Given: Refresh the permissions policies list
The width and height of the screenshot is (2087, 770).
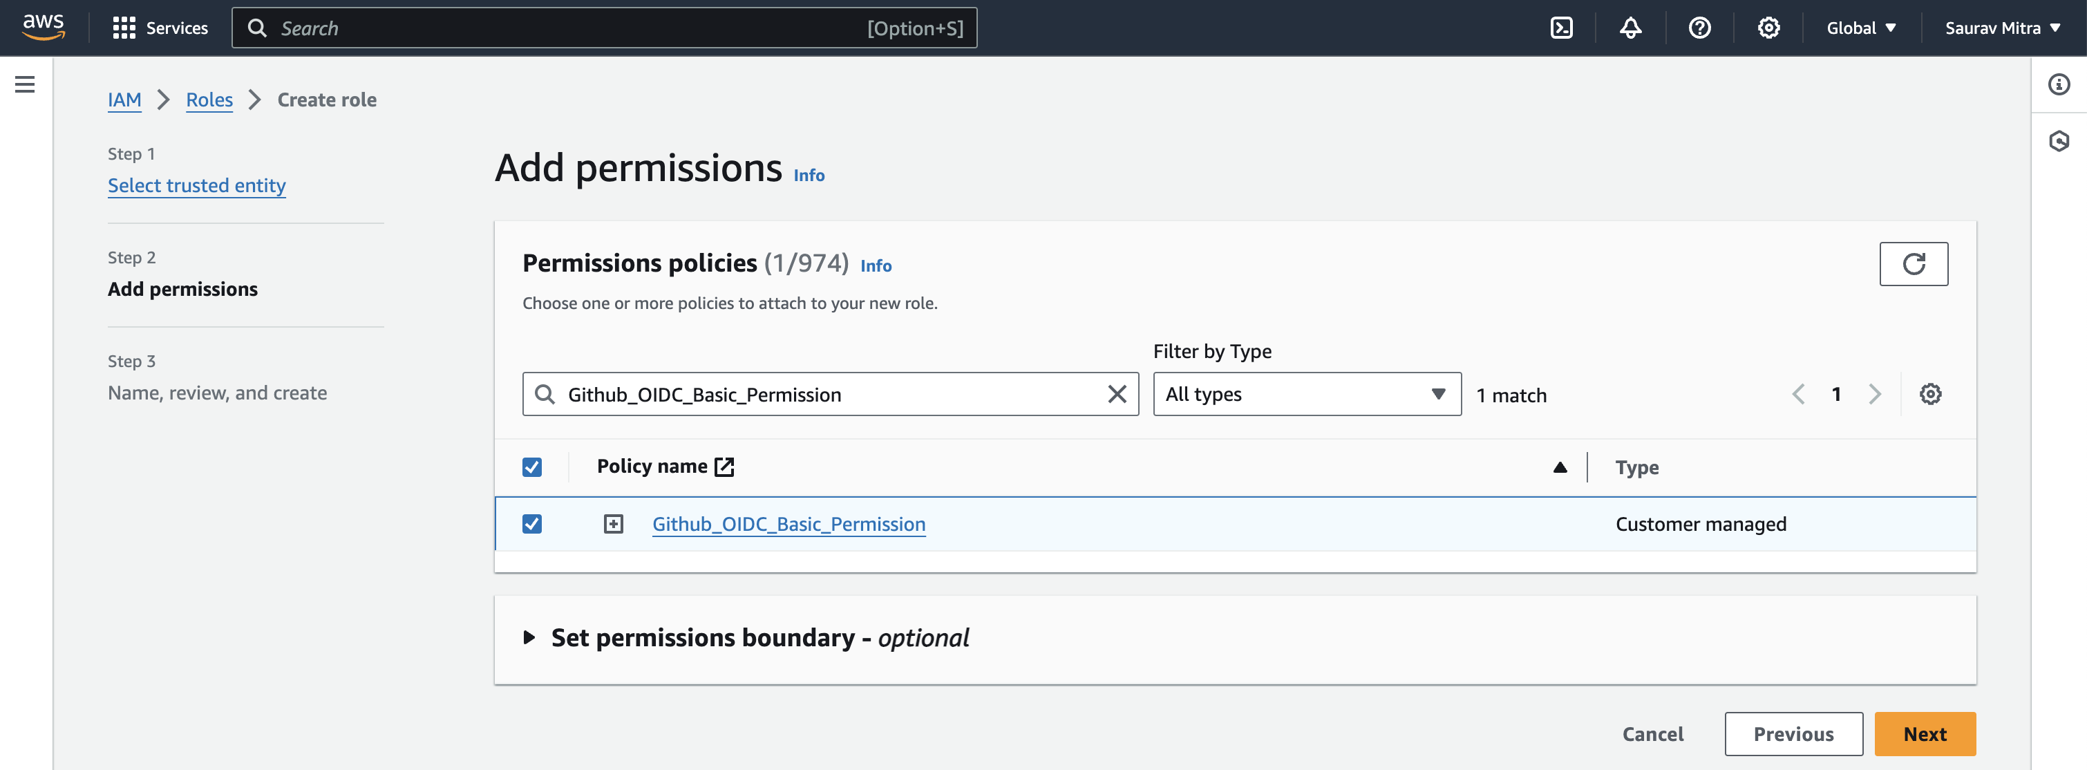Looking at the screenshot, I should 1913,264.
